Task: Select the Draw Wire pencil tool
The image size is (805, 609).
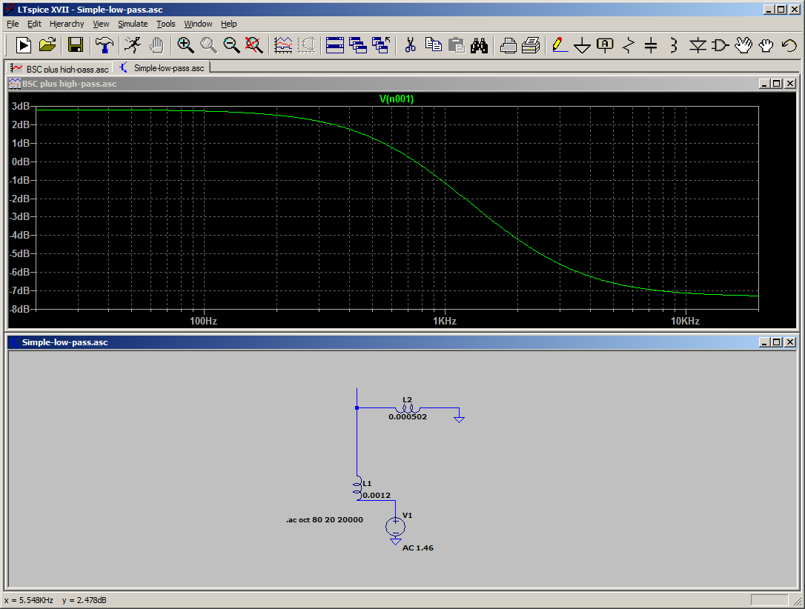Action: pyautogui.click(x=560, y=46)
